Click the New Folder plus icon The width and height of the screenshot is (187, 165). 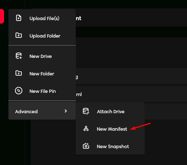coord(19,73)
